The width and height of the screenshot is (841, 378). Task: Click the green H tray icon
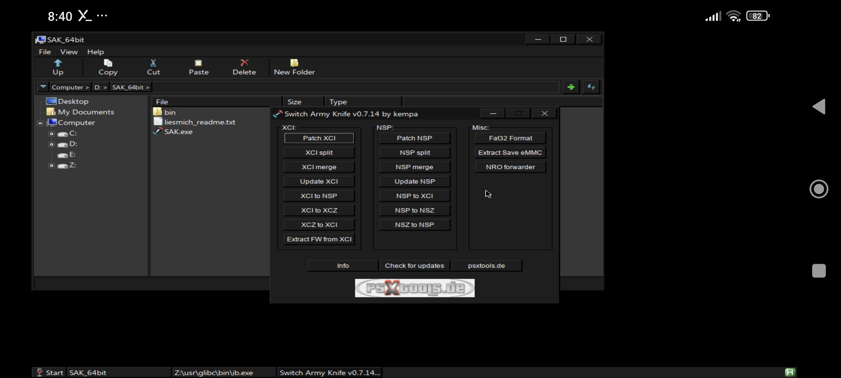[790, 372]
